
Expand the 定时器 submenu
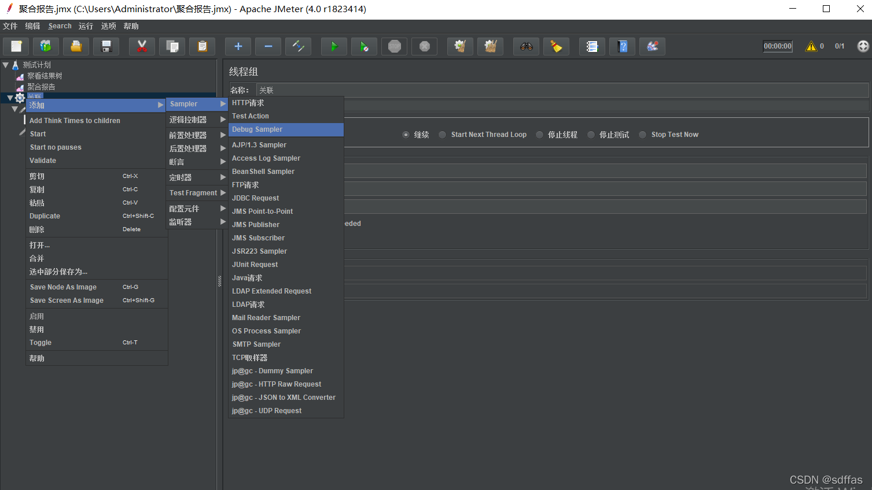197,177
